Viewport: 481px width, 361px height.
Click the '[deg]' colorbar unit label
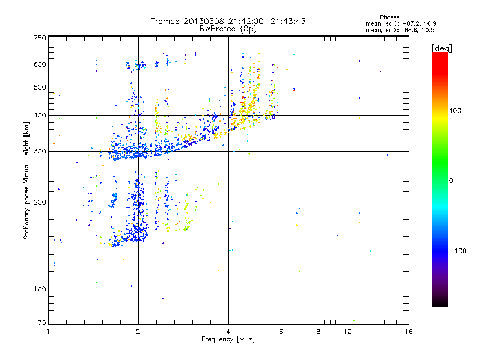(x=441, y=48)
